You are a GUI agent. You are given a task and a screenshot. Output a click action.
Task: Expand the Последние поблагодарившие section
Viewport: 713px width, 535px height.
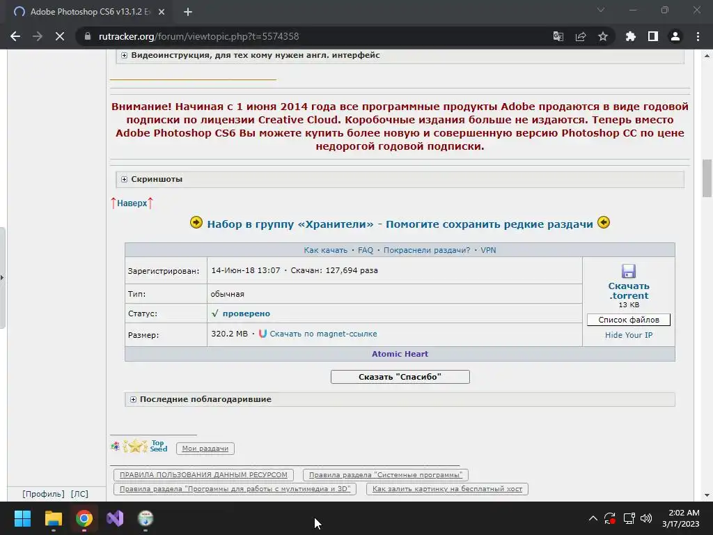400,399
